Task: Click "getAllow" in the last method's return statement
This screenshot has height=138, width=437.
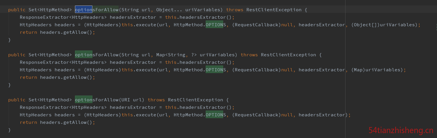Action: [75, 122]
